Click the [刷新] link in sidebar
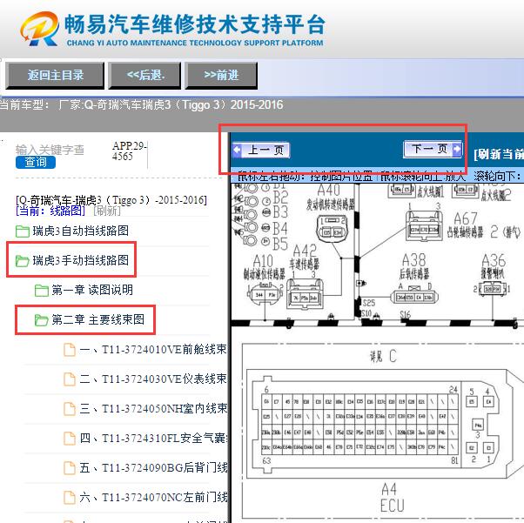The height and width of the screenshot is (523, 524). [x=106, y=211]
